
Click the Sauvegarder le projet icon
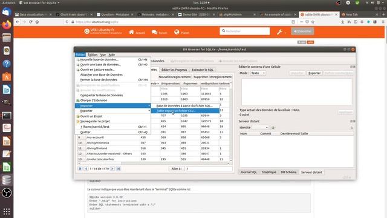click(78, 121)
